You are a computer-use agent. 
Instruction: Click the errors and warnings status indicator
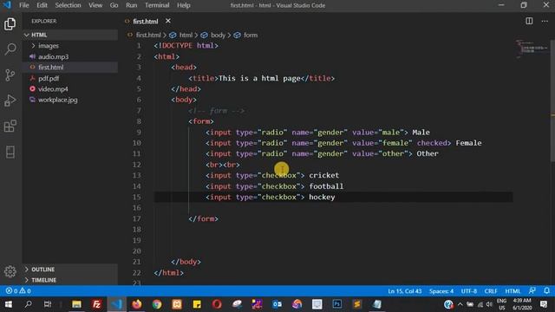pos(18,291)
